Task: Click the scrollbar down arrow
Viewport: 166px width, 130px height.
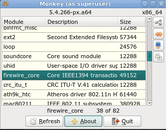Action: [149, 103]
